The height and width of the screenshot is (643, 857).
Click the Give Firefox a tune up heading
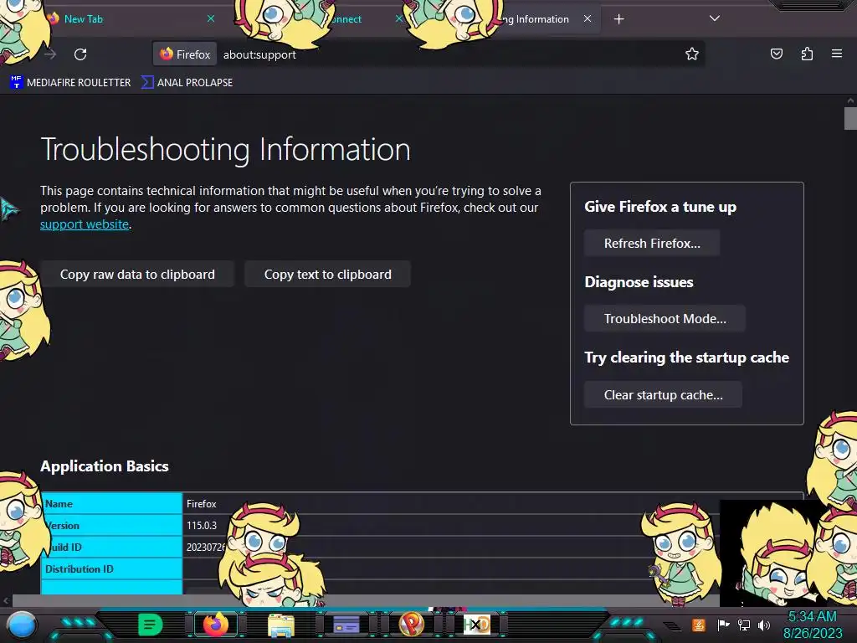pyautogui.click(x=660, y=207)
